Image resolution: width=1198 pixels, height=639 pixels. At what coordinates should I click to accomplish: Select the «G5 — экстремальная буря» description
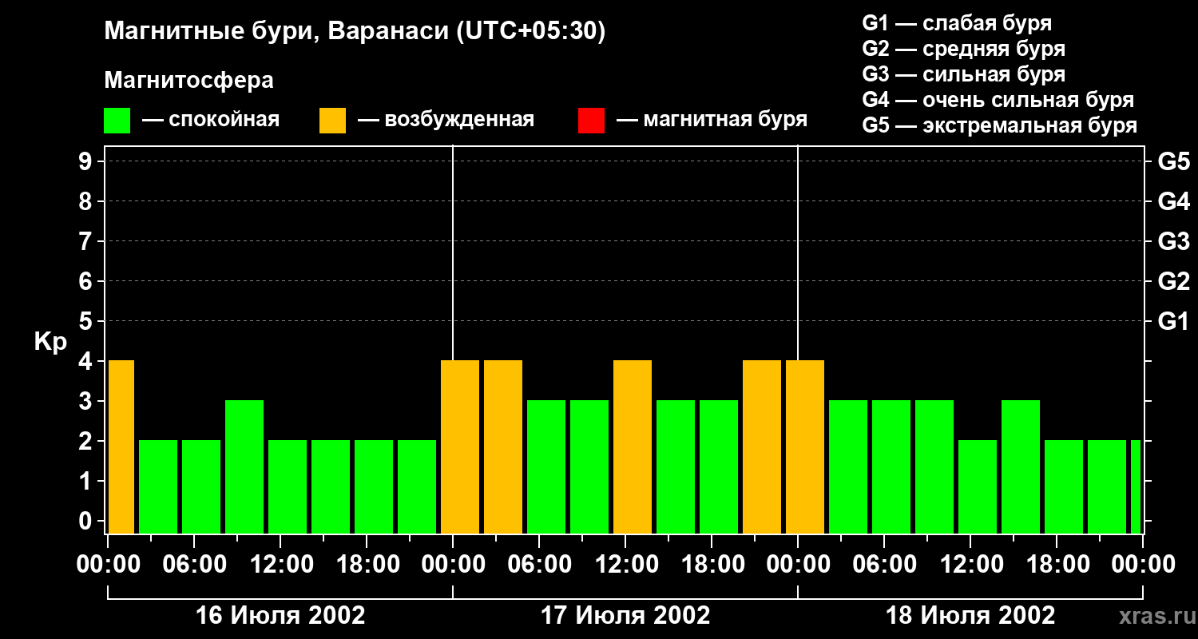[x=999, y=125]
